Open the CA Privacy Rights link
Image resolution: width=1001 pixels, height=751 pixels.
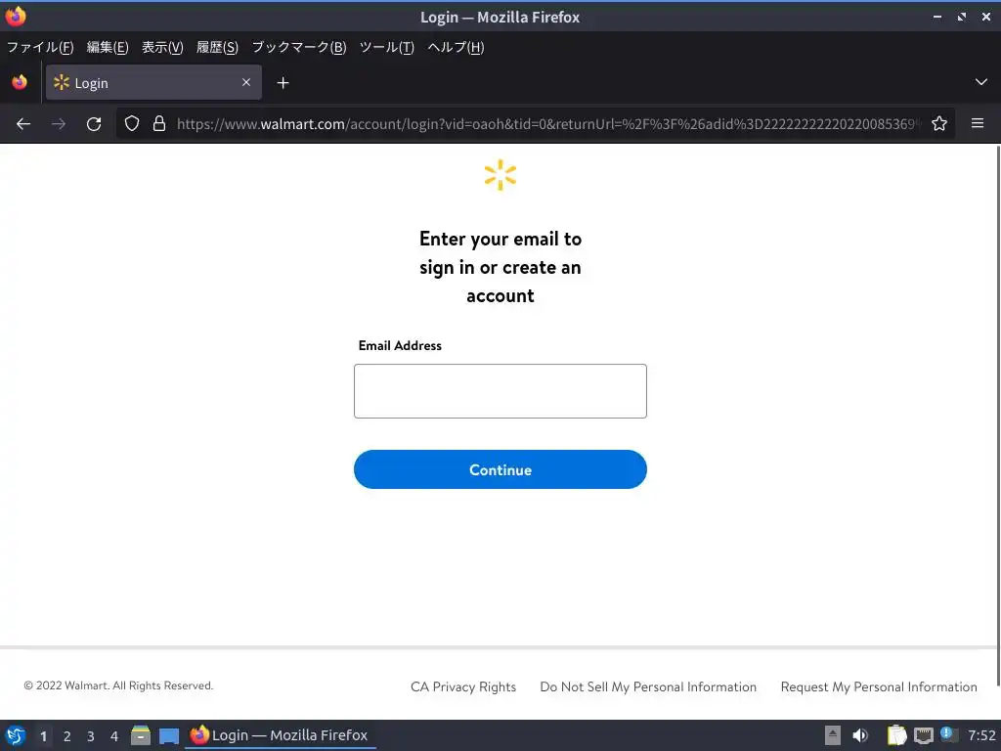click(x=463, y=686)
